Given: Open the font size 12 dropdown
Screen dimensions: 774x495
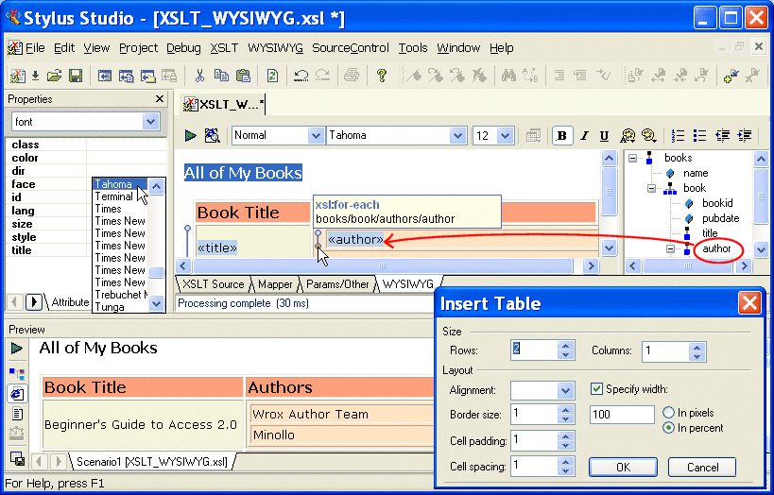Looking at the screenshot, I should (505, 135).
